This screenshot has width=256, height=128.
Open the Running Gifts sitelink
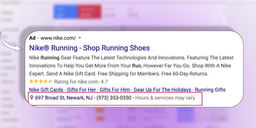tap(210, 90)
